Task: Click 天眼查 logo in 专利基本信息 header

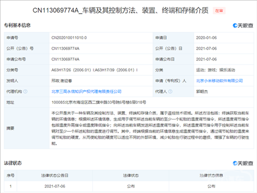Action: 243,26
